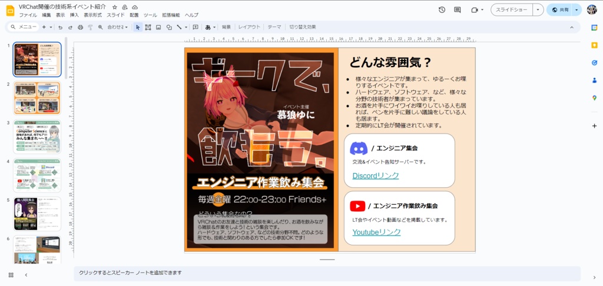Open the 配置 menu
Viewport: 603px width, 286px height.
(134, 15)
